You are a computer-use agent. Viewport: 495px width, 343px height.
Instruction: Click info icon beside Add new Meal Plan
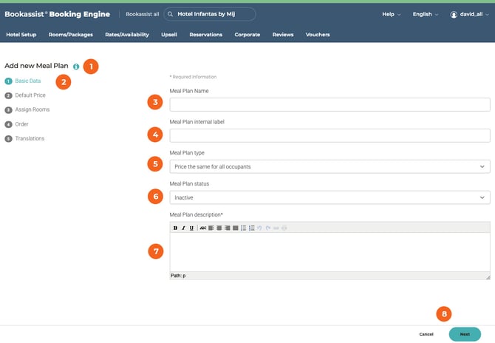click(76, 67)
